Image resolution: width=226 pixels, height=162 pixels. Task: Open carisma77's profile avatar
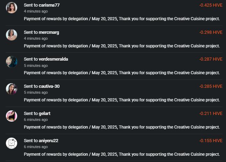tap(12, 8)
